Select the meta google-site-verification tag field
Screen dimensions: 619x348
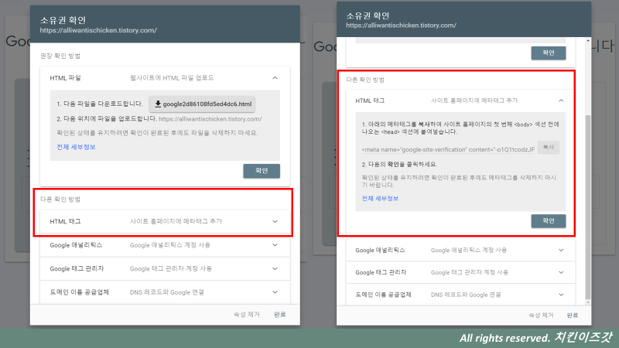click(449, 149)
